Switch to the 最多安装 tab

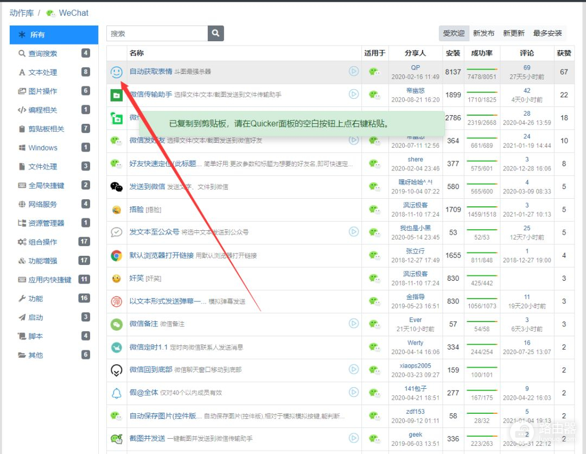(547, 33)
